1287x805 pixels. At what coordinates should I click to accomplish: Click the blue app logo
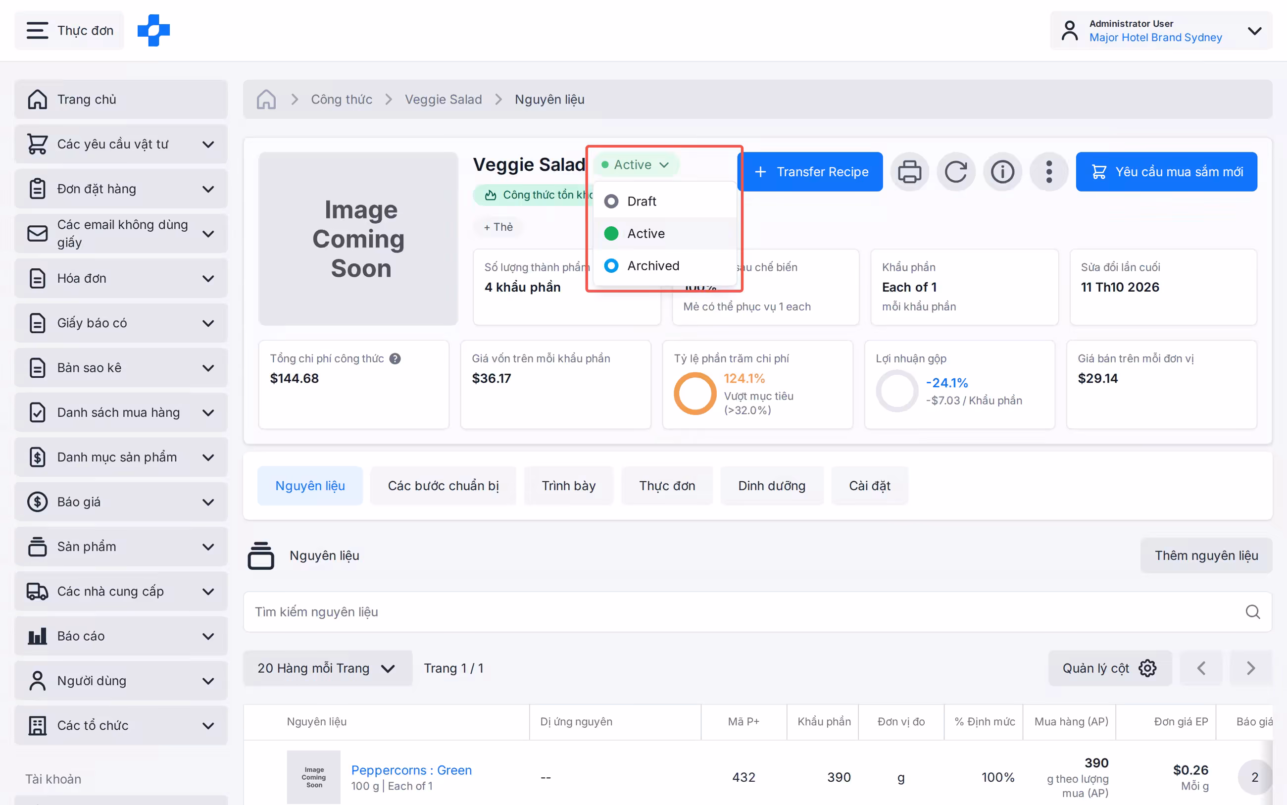(153, 30)
